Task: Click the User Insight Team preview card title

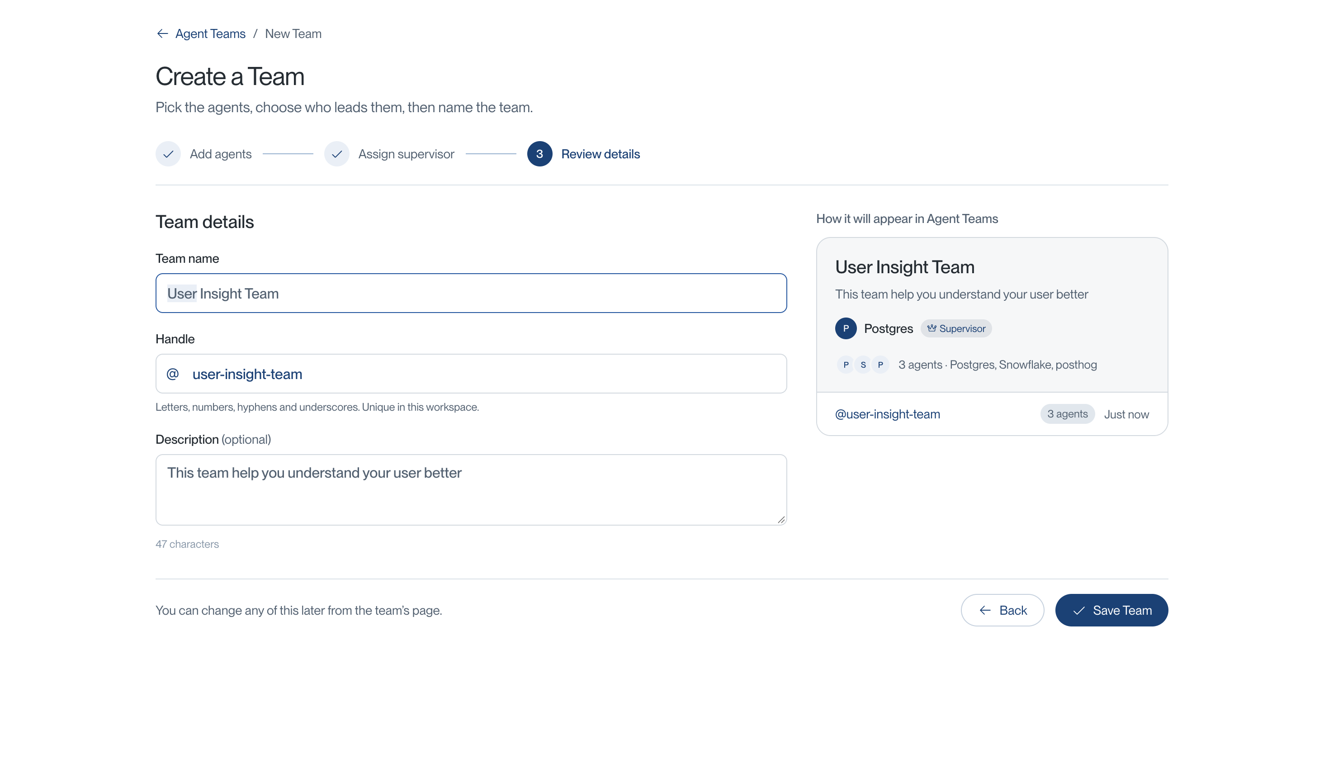Action: click(x=905, y=267)
